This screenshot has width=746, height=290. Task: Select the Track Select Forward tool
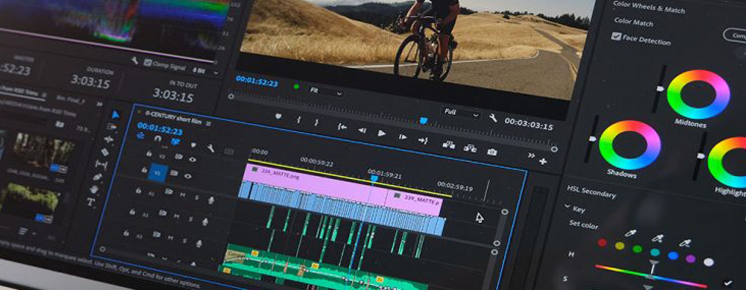[x=112, y=127]
